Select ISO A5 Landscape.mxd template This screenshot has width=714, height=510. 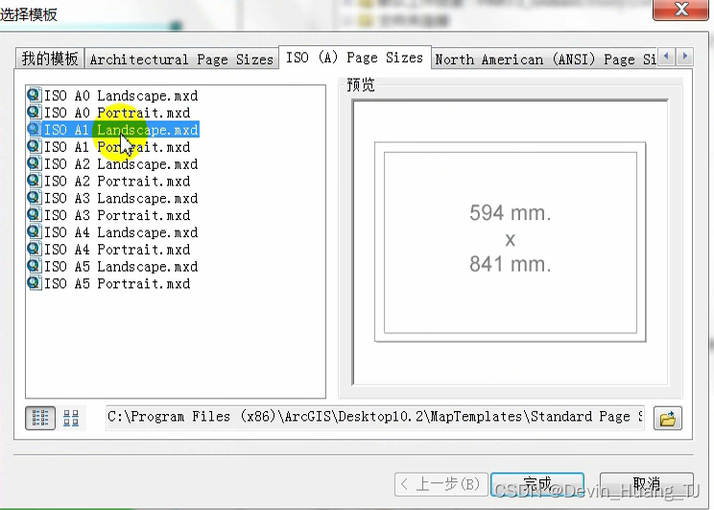(x=112, y=267)
